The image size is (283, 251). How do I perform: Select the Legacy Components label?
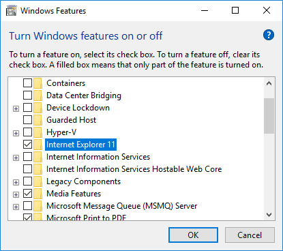pyautogui.click(x=83, y=181)
